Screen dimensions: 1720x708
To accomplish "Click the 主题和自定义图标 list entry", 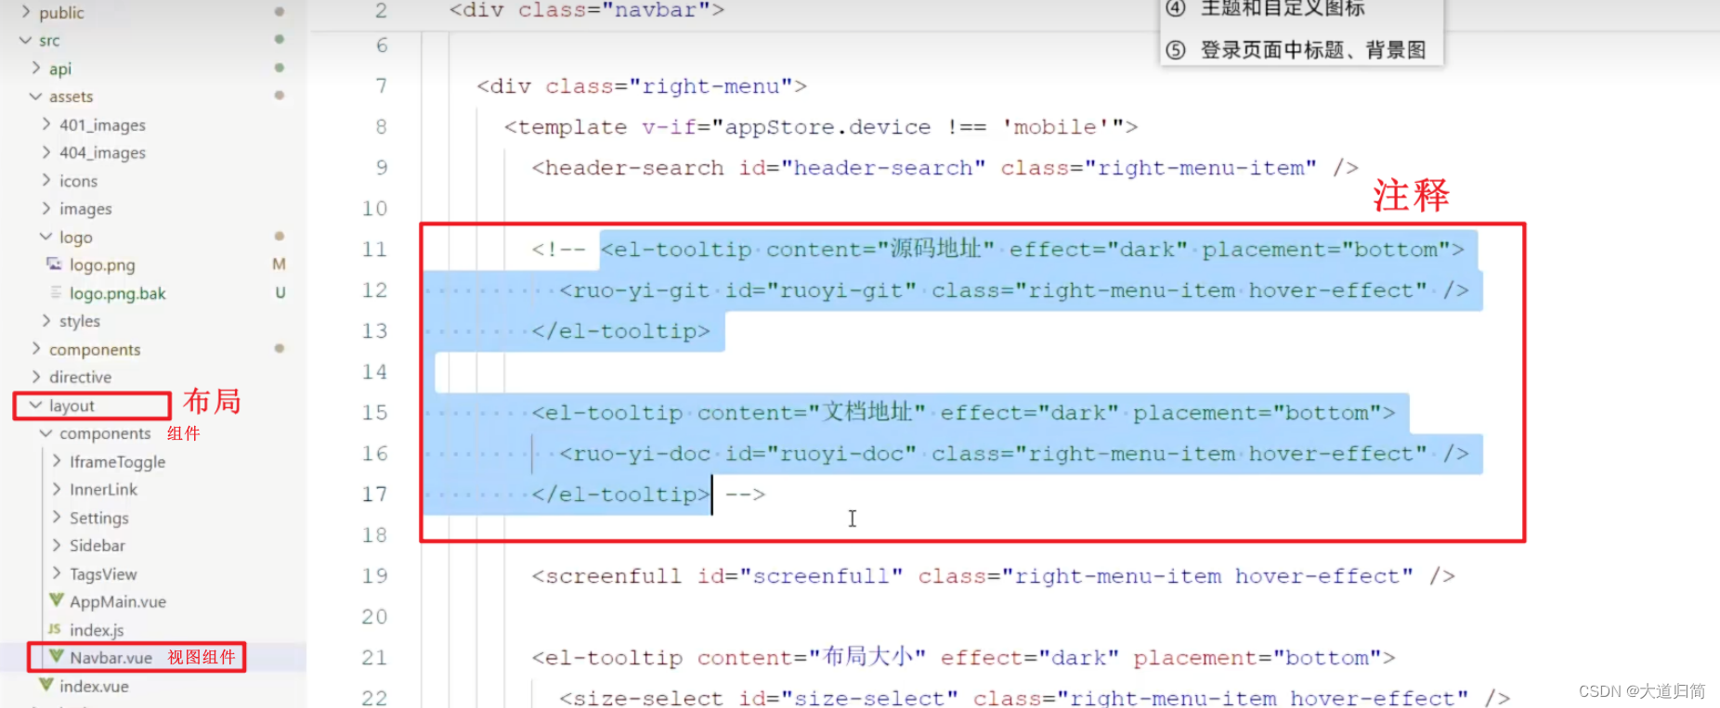I will coord(1283,8).
